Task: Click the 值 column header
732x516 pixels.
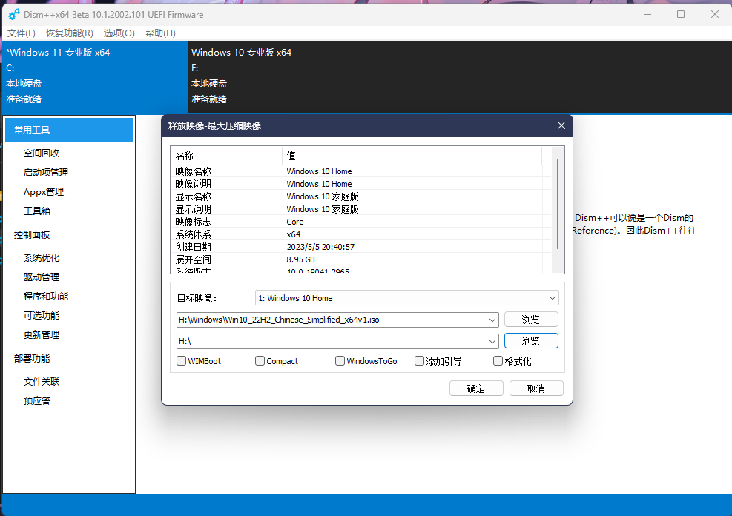Action: pyautogui.click(x=412, y=156)
